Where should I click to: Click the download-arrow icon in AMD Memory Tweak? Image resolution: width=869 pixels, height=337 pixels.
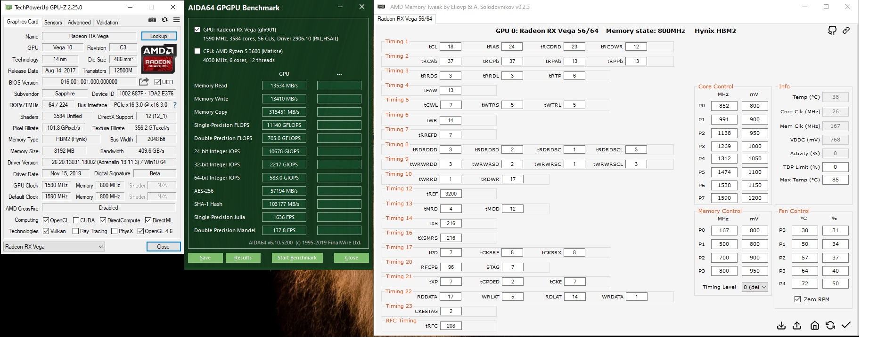pyautogui.click(x=781, y=325)
